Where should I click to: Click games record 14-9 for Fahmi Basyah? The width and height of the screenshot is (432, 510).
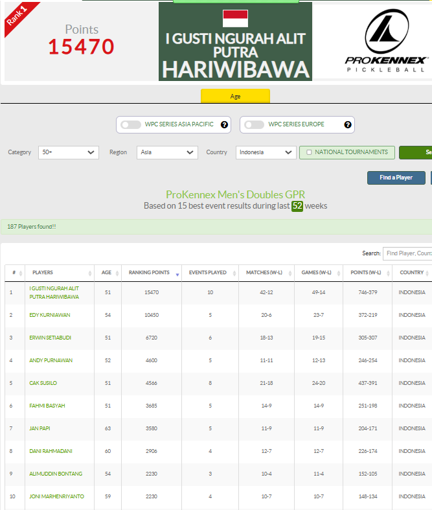pos(319,406)
